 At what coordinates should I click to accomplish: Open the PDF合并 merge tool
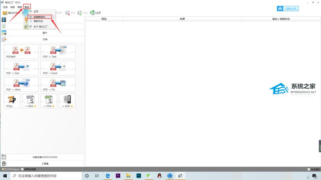[21, 51]
